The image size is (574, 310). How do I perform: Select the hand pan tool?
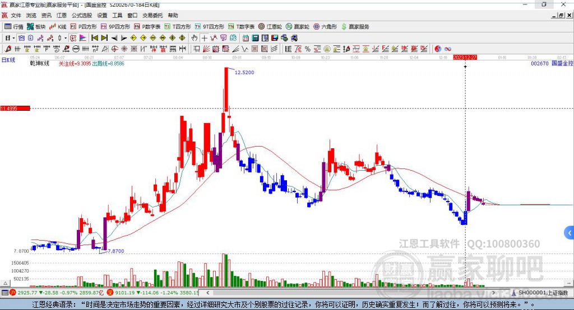pyautogui.click(x=195, y=38)
